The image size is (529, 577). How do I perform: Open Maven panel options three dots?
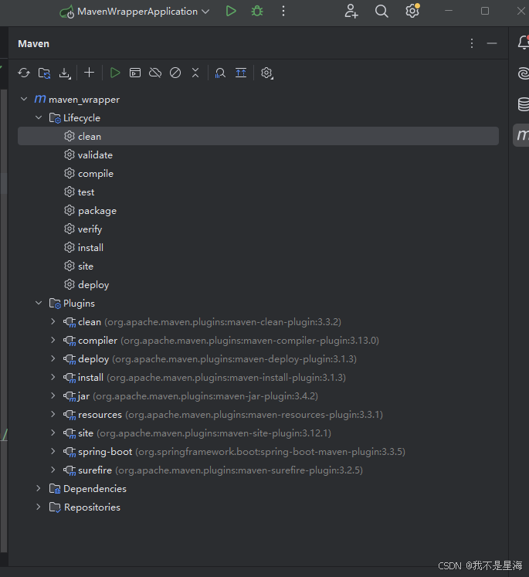pos(472,43)
